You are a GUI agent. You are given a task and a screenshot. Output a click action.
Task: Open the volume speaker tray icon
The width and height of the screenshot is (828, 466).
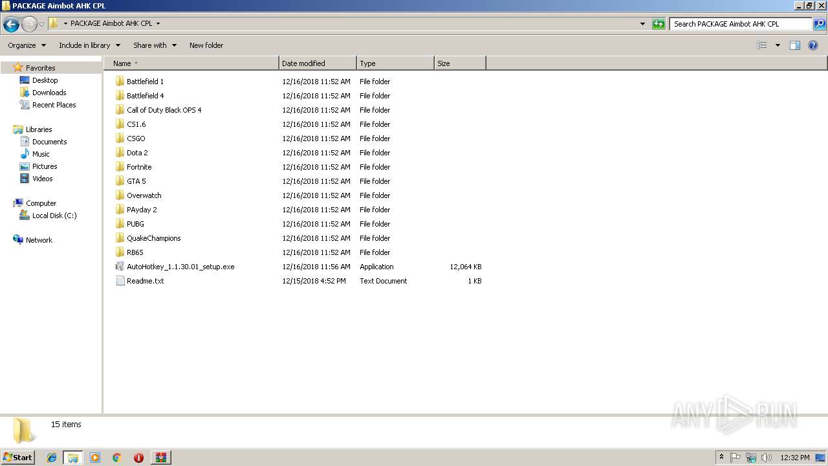[x=767, y=458]
